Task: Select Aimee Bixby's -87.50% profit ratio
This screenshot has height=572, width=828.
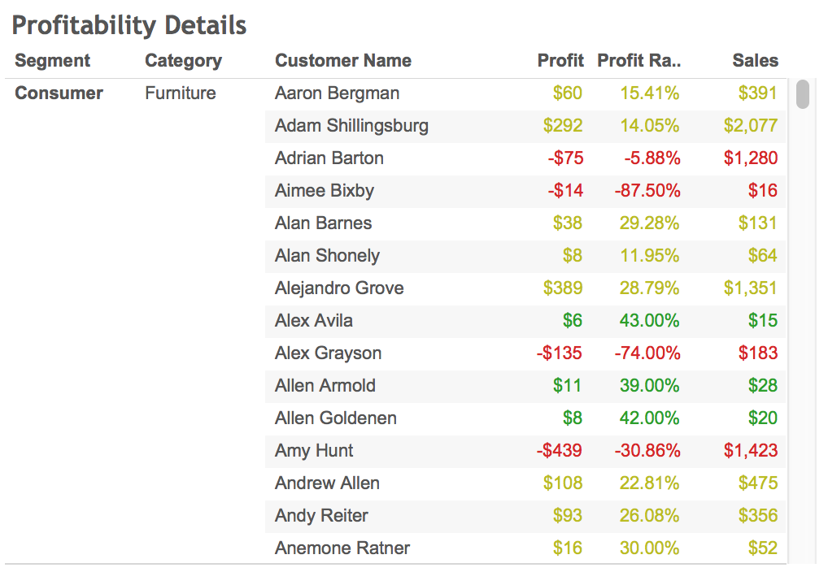Action: coord(647,190)
